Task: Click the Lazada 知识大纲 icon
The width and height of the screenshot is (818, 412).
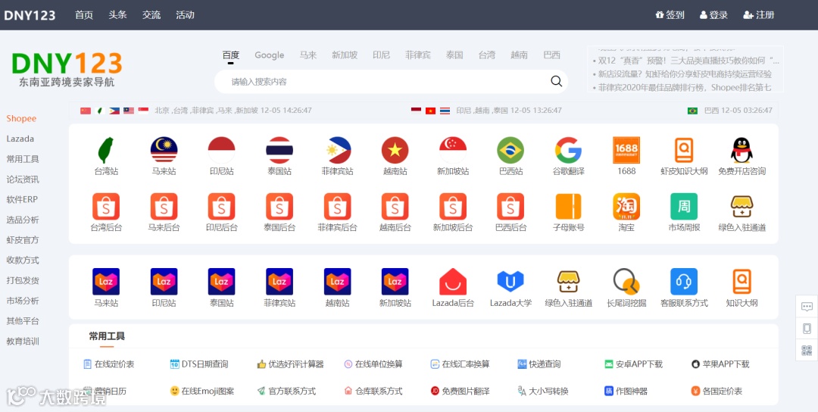Action: click(742, 282)
